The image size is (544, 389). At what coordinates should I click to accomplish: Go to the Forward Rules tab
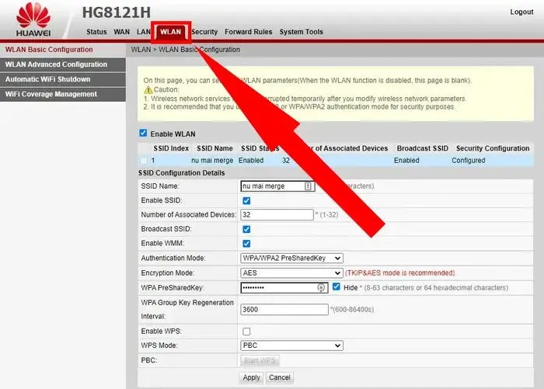tap(248, 32)
